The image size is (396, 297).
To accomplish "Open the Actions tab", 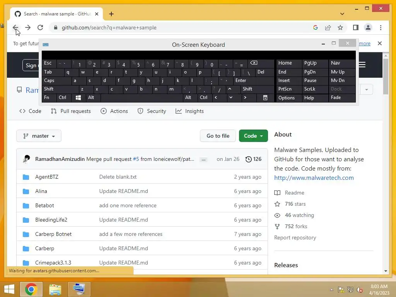I will pos(114,111).
